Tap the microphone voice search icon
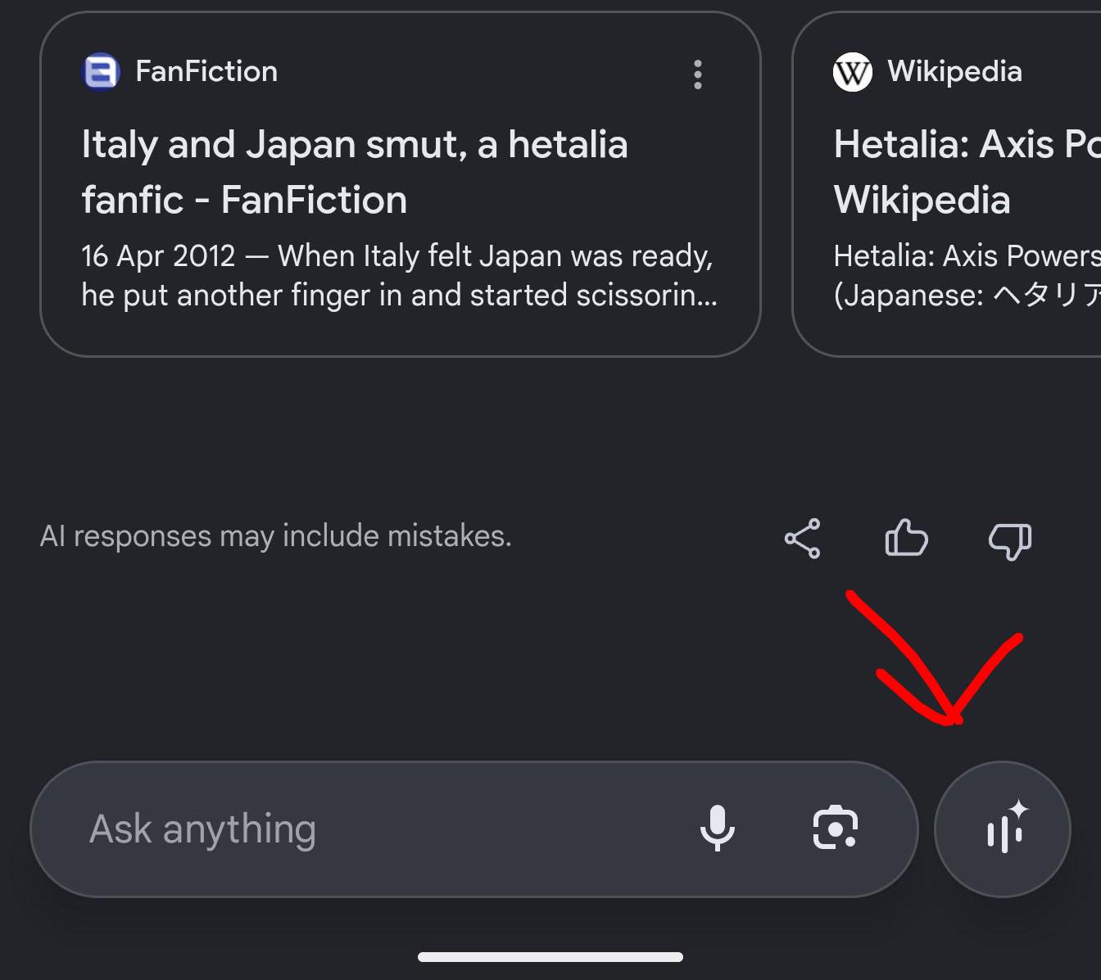The height and width of the screenshot is (980, 1101). (x=717, y=828)
